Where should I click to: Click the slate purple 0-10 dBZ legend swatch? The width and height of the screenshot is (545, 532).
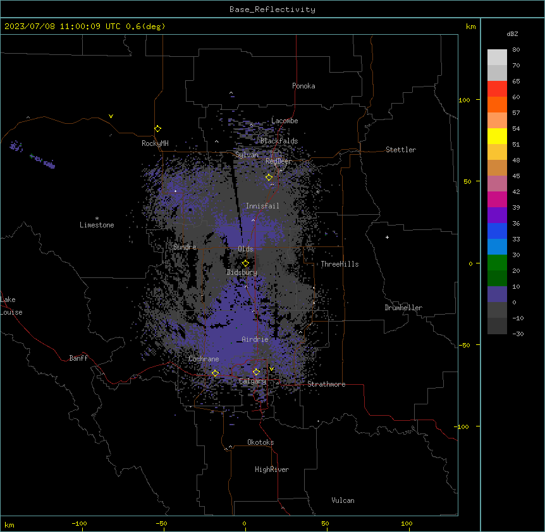click(497, 294)
